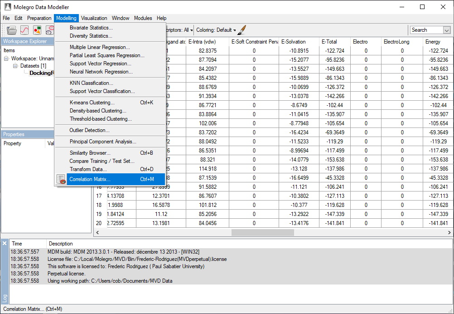Viewport: 454px width, 314px height.
Task: Select row header 17
Action: [x=100, y=196]
